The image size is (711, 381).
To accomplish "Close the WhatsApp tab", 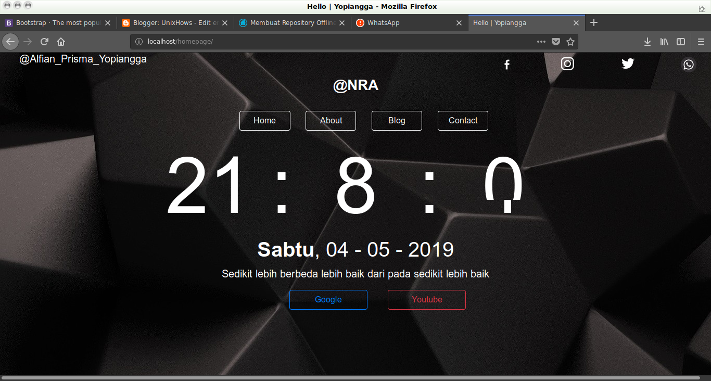I will coord(459,23).
